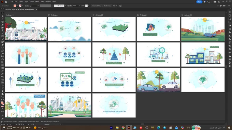
Task: Click the Artboard 5 solar panels illustration
Action: [x=203, y=29]
